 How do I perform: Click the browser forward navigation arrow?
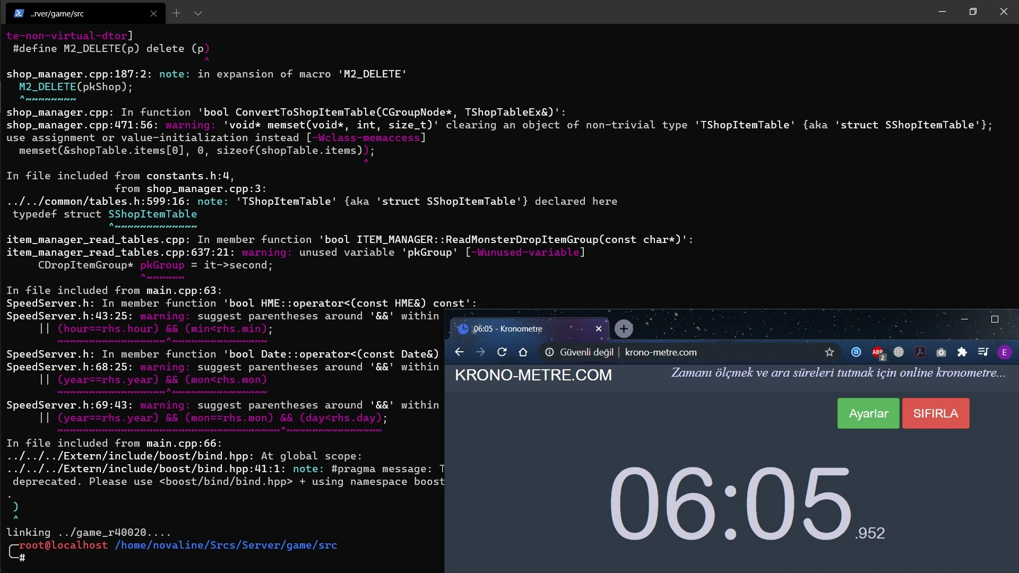[x=480, y=352]
